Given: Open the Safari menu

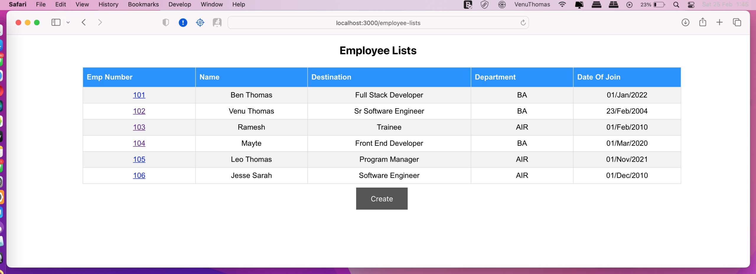Looking at the screenshot, I should [17, 4].
